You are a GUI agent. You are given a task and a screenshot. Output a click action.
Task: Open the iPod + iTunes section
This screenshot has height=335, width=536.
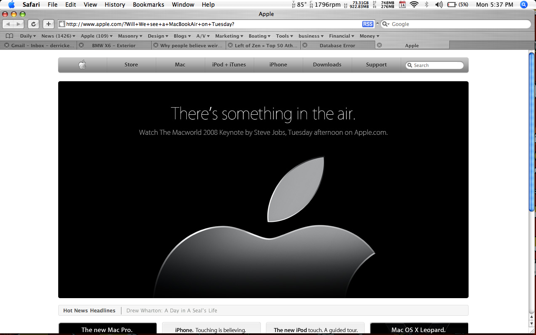pos(229,64)
